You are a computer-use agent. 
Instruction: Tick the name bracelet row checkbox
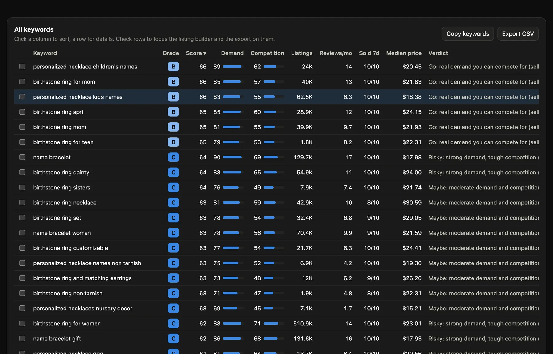coord(22,157)
